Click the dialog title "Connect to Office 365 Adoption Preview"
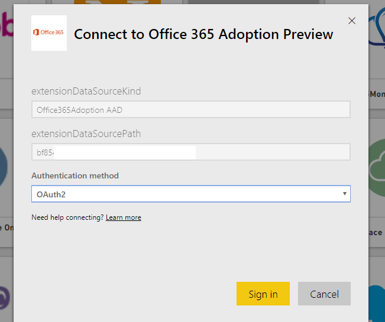385x322 pixels. click(x=203, y=34)
